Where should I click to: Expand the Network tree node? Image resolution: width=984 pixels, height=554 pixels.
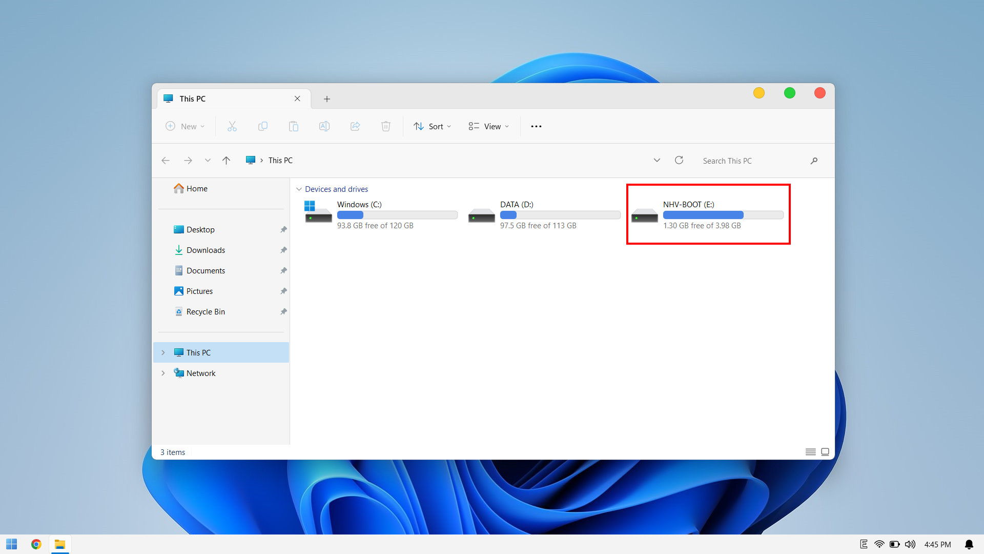click(163, 373)
